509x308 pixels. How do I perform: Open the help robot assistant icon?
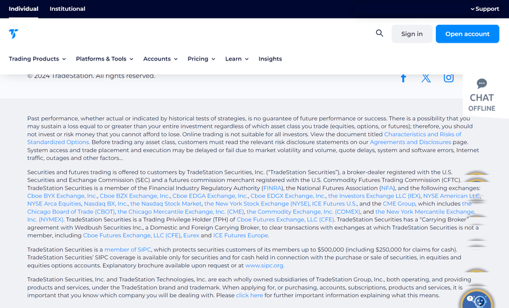477,300
